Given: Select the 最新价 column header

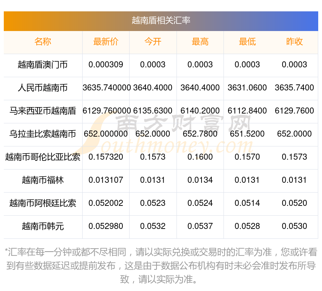Looking at the screenshot, I should pyautogui.click(x=106, y=42).
